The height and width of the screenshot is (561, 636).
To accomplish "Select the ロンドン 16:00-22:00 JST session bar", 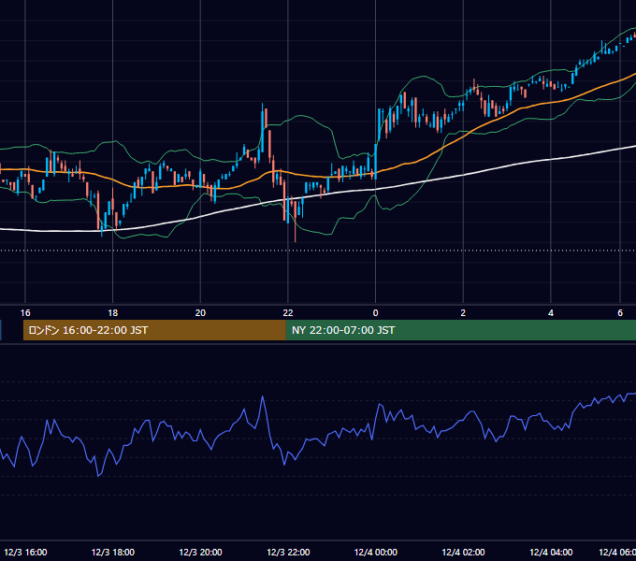I will (x=154, y=330).
